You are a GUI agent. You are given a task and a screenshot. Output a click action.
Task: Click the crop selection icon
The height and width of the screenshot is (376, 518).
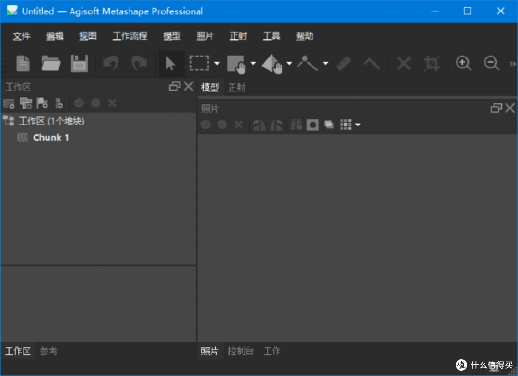(x=432, y=63)
